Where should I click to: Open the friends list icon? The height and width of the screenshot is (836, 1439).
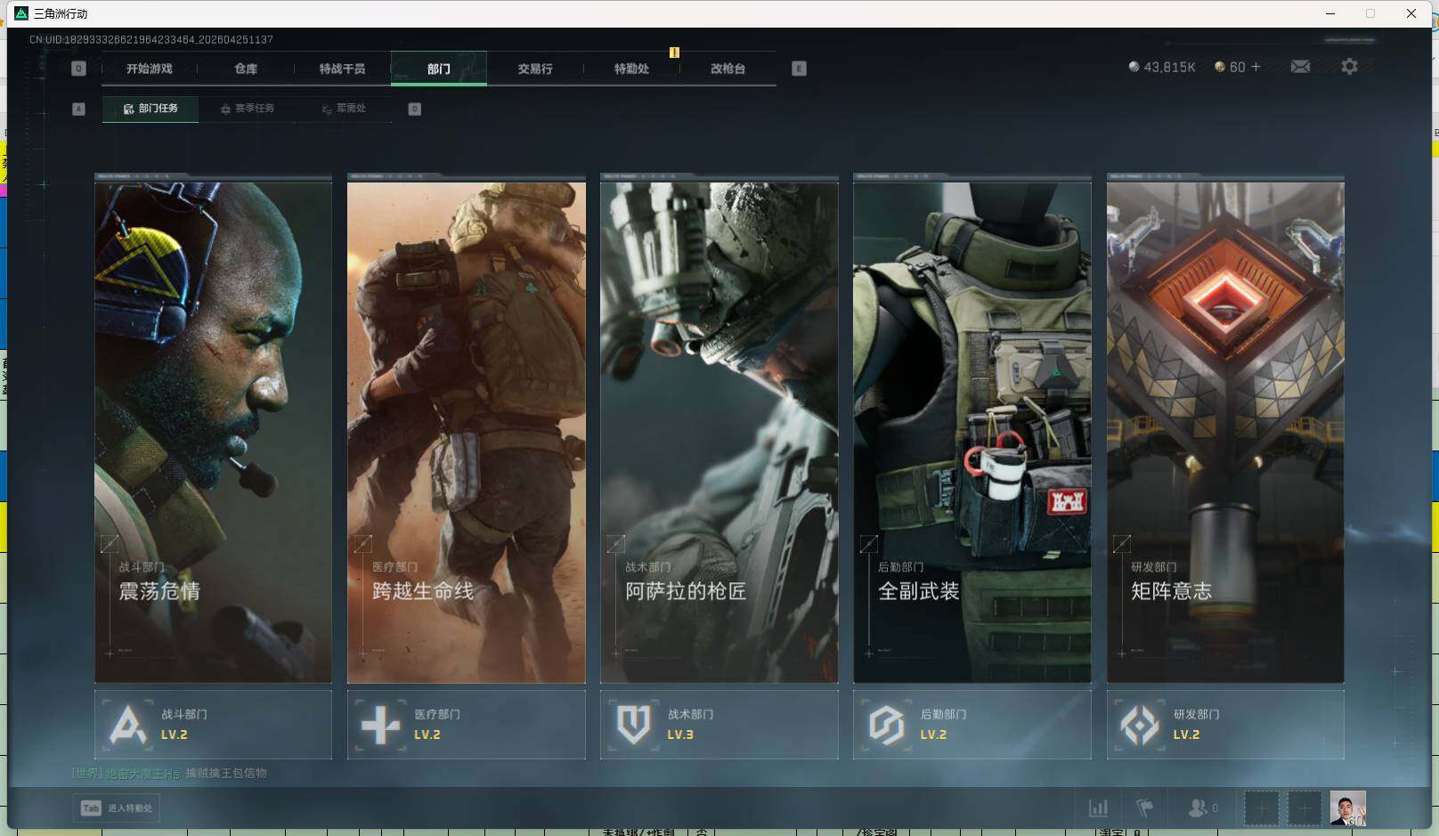[x=1197, y=808]
